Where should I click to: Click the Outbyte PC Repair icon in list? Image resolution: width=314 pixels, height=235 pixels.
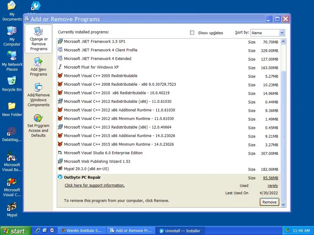click(x=60, y=177)
